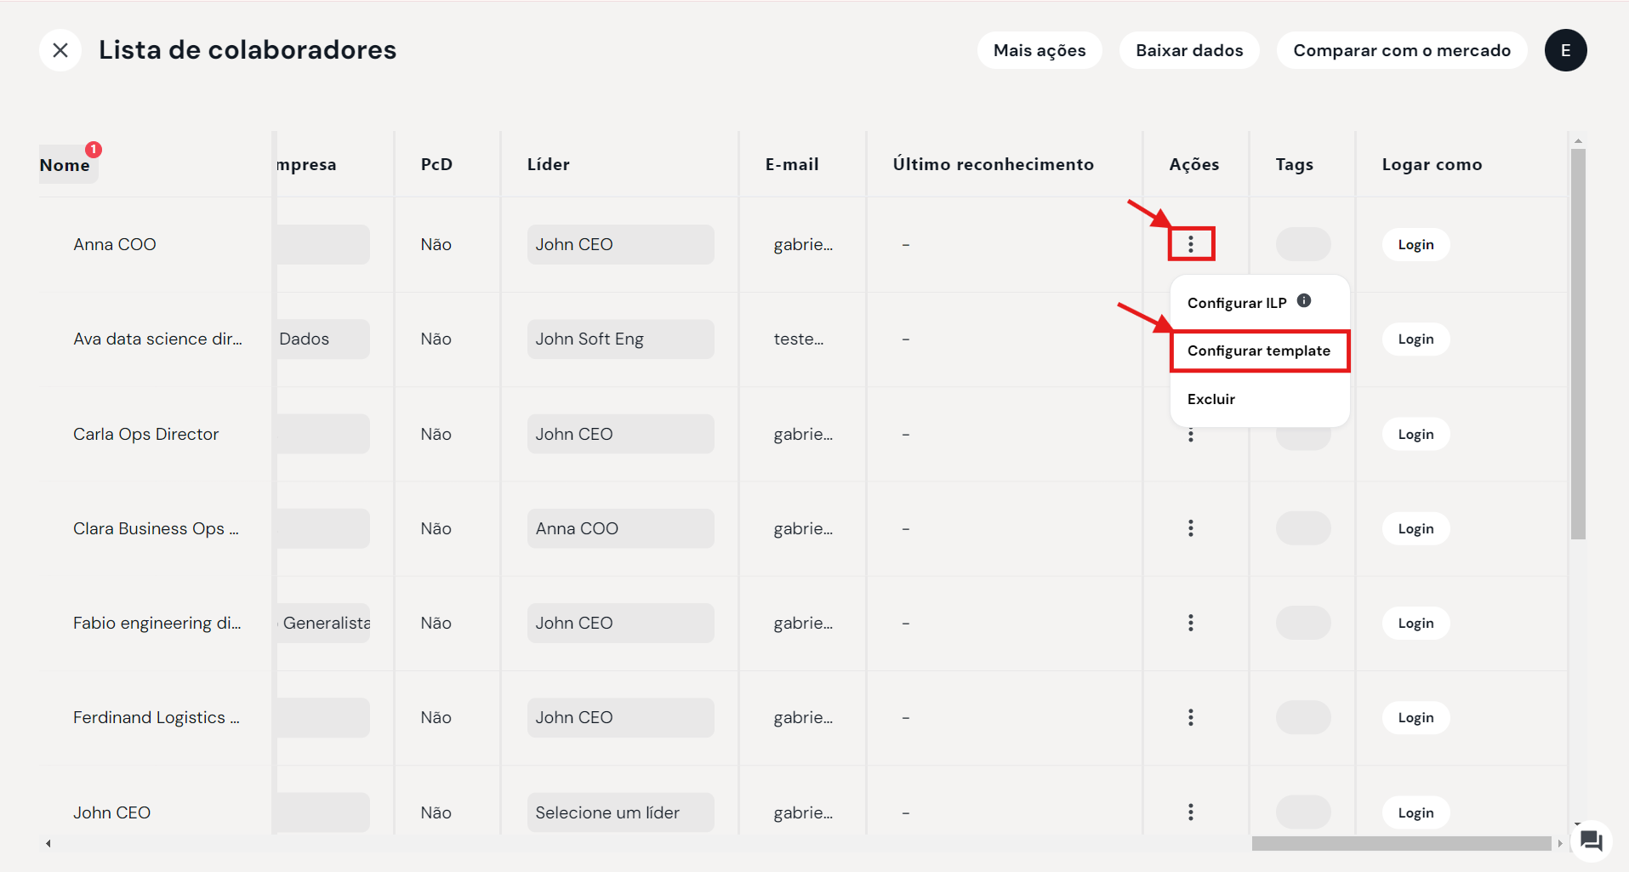Open the actions kebab menu for Fabio engineering
This screenshot has width=1629, height=872.
coord(1191,623)
